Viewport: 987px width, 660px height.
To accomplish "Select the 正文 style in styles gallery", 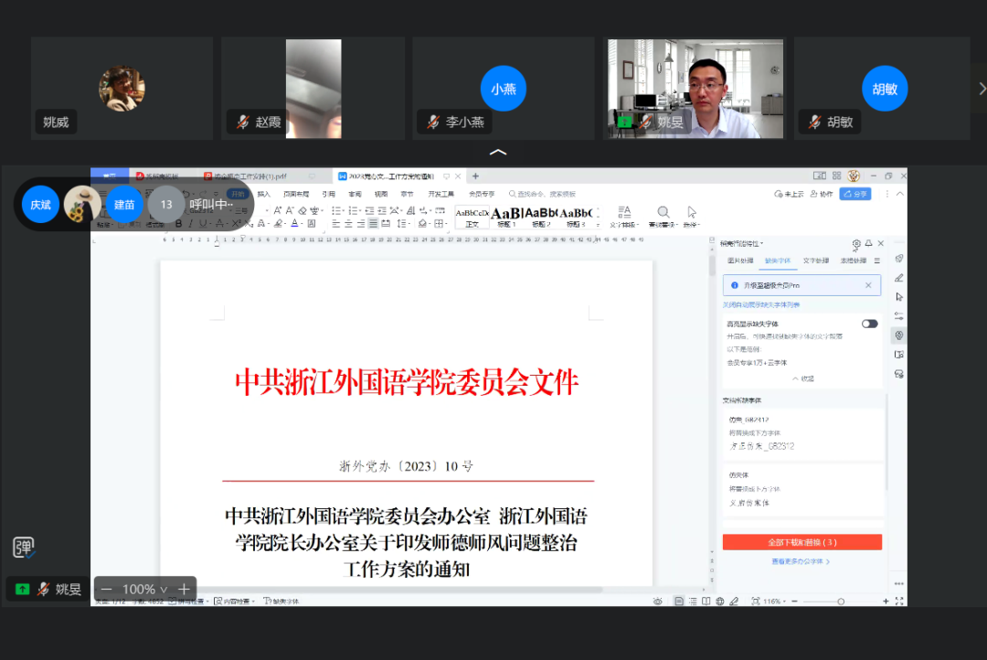I will 472,216.
